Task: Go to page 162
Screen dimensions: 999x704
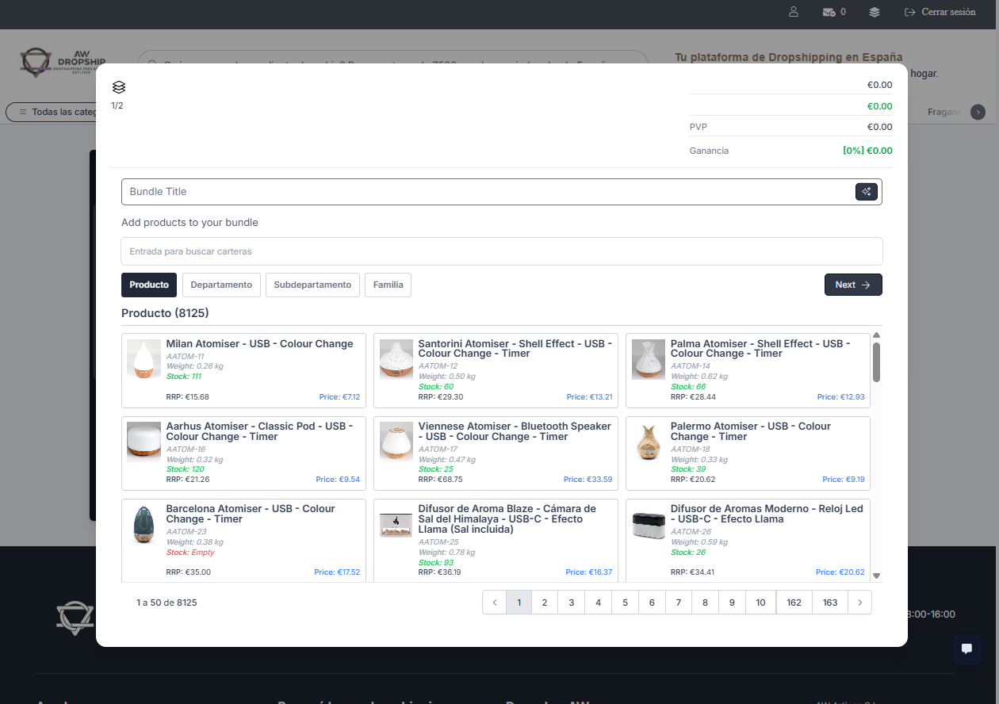Action: pyautogui.click(x=794, y=603)
